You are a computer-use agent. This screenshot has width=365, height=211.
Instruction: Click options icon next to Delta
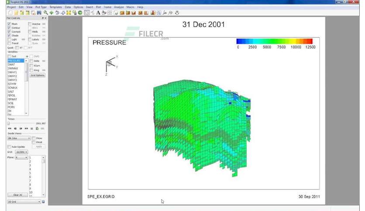pos(44,61)
